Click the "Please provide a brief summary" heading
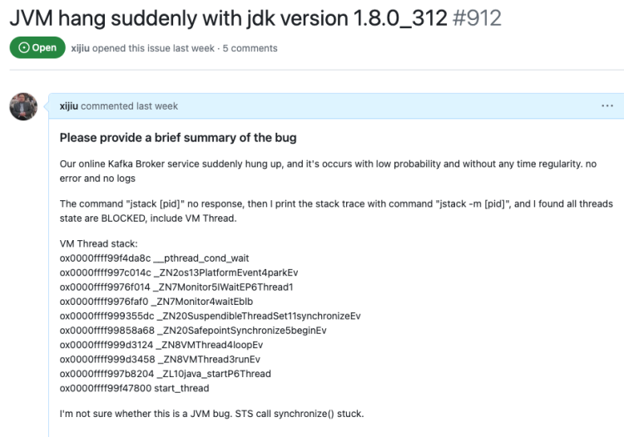624x437 pixels. [x=178, y=137]
